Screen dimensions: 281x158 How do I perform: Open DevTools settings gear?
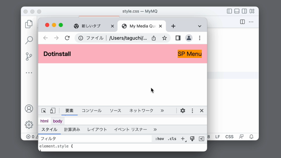pyautogui.click(x=183, y=111)
